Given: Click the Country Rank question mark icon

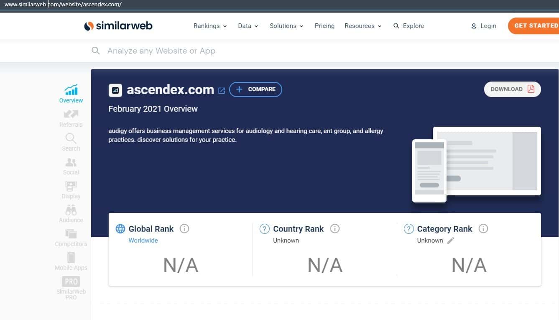Looking at the screenshot, I should tap(264, 229).
